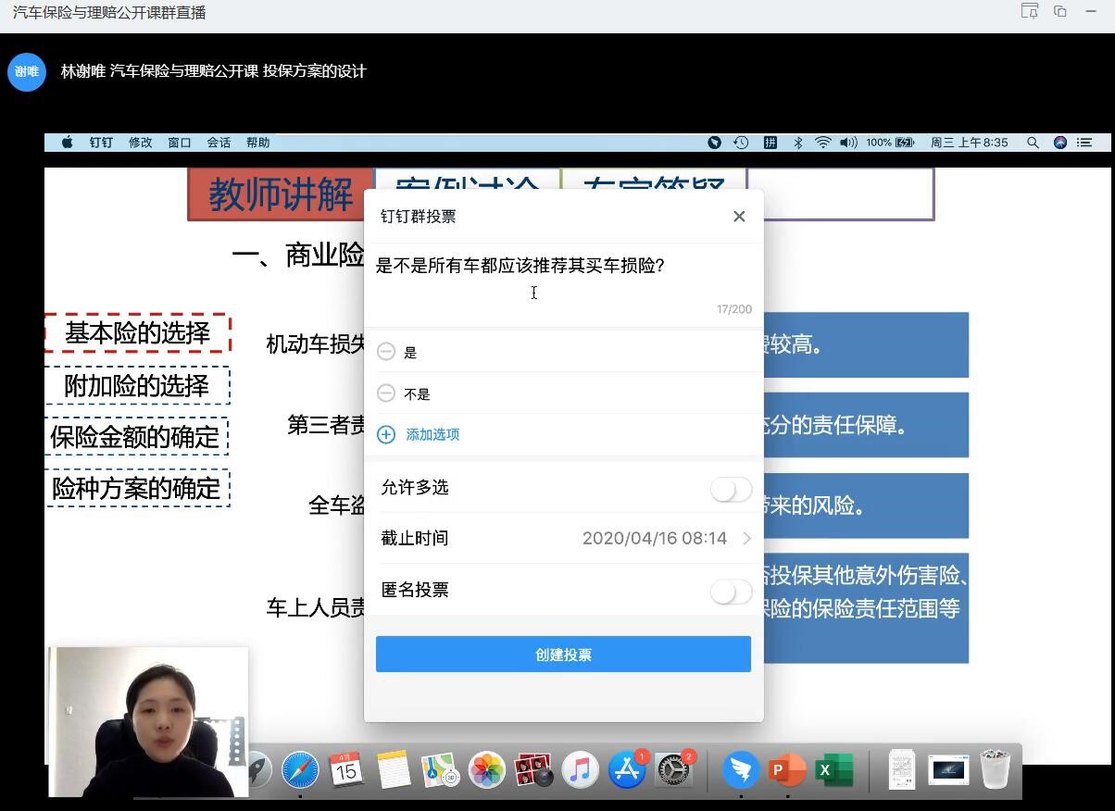This screenshot has height=811, width=1115.
Task: Remove the '是' option with minus icon
Action: coord(386,352)
